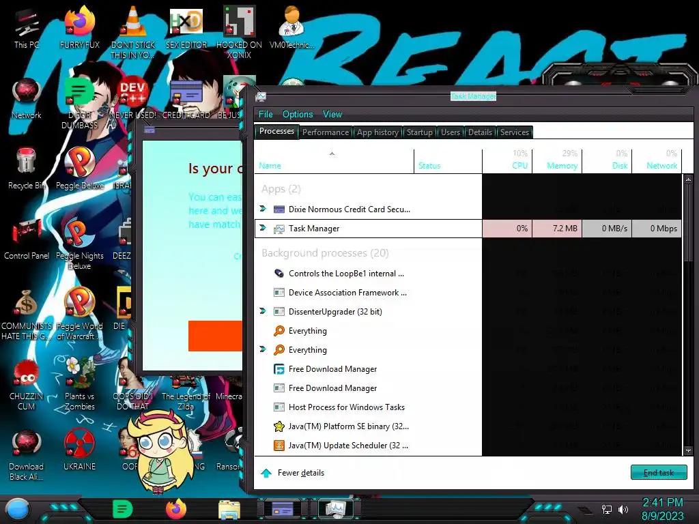Open the green document desktop shortcut

point(79,102)
